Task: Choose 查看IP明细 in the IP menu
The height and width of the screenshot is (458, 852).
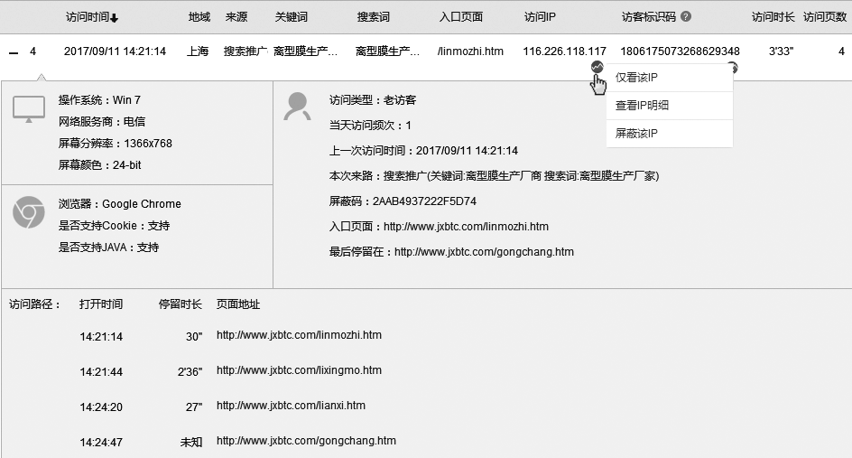Action: point(642,106)
